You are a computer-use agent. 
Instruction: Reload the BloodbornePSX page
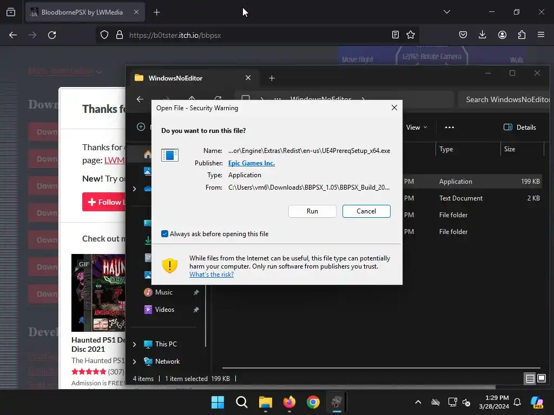coord(52,35)
